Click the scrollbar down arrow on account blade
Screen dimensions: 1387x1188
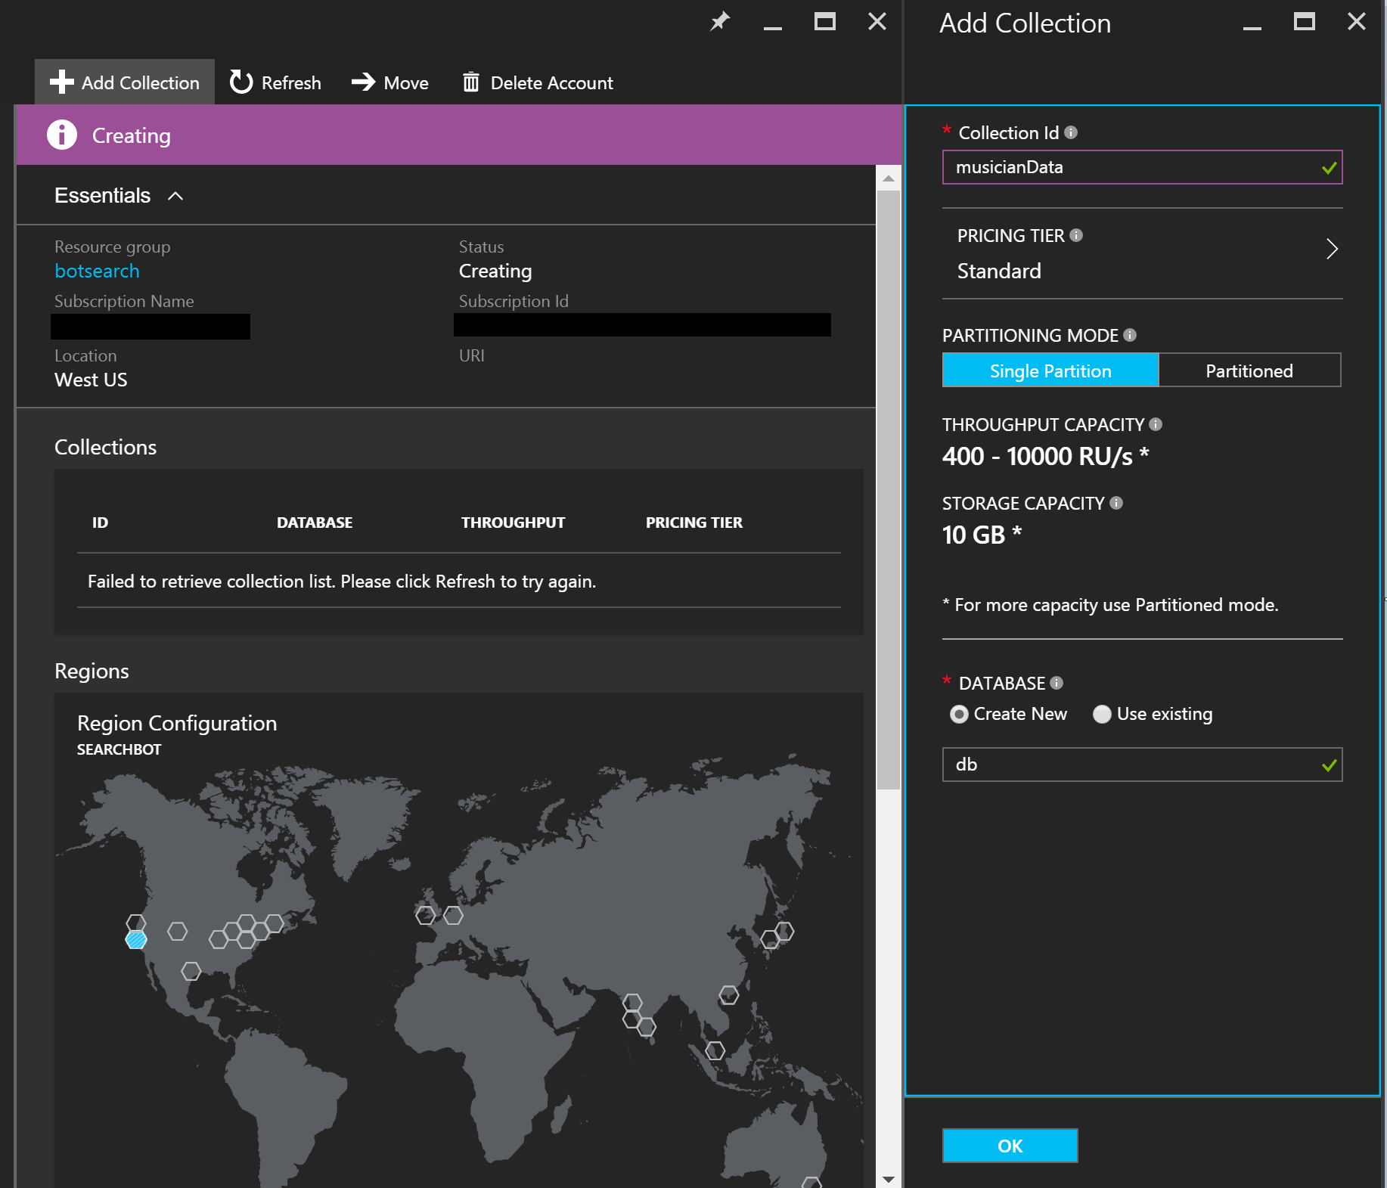pyautogui.click(x=889, y=1179)
